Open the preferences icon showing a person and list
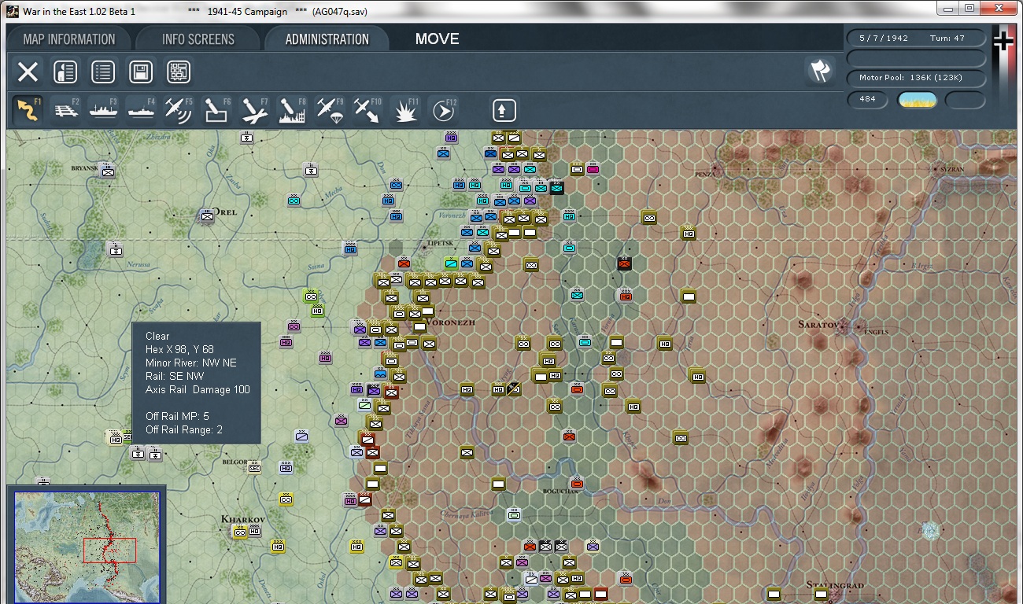This screenshot has height=604, width=1023. 65,72
